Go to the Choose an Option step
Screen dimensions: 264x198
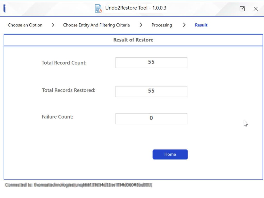[x=25, y=25]
